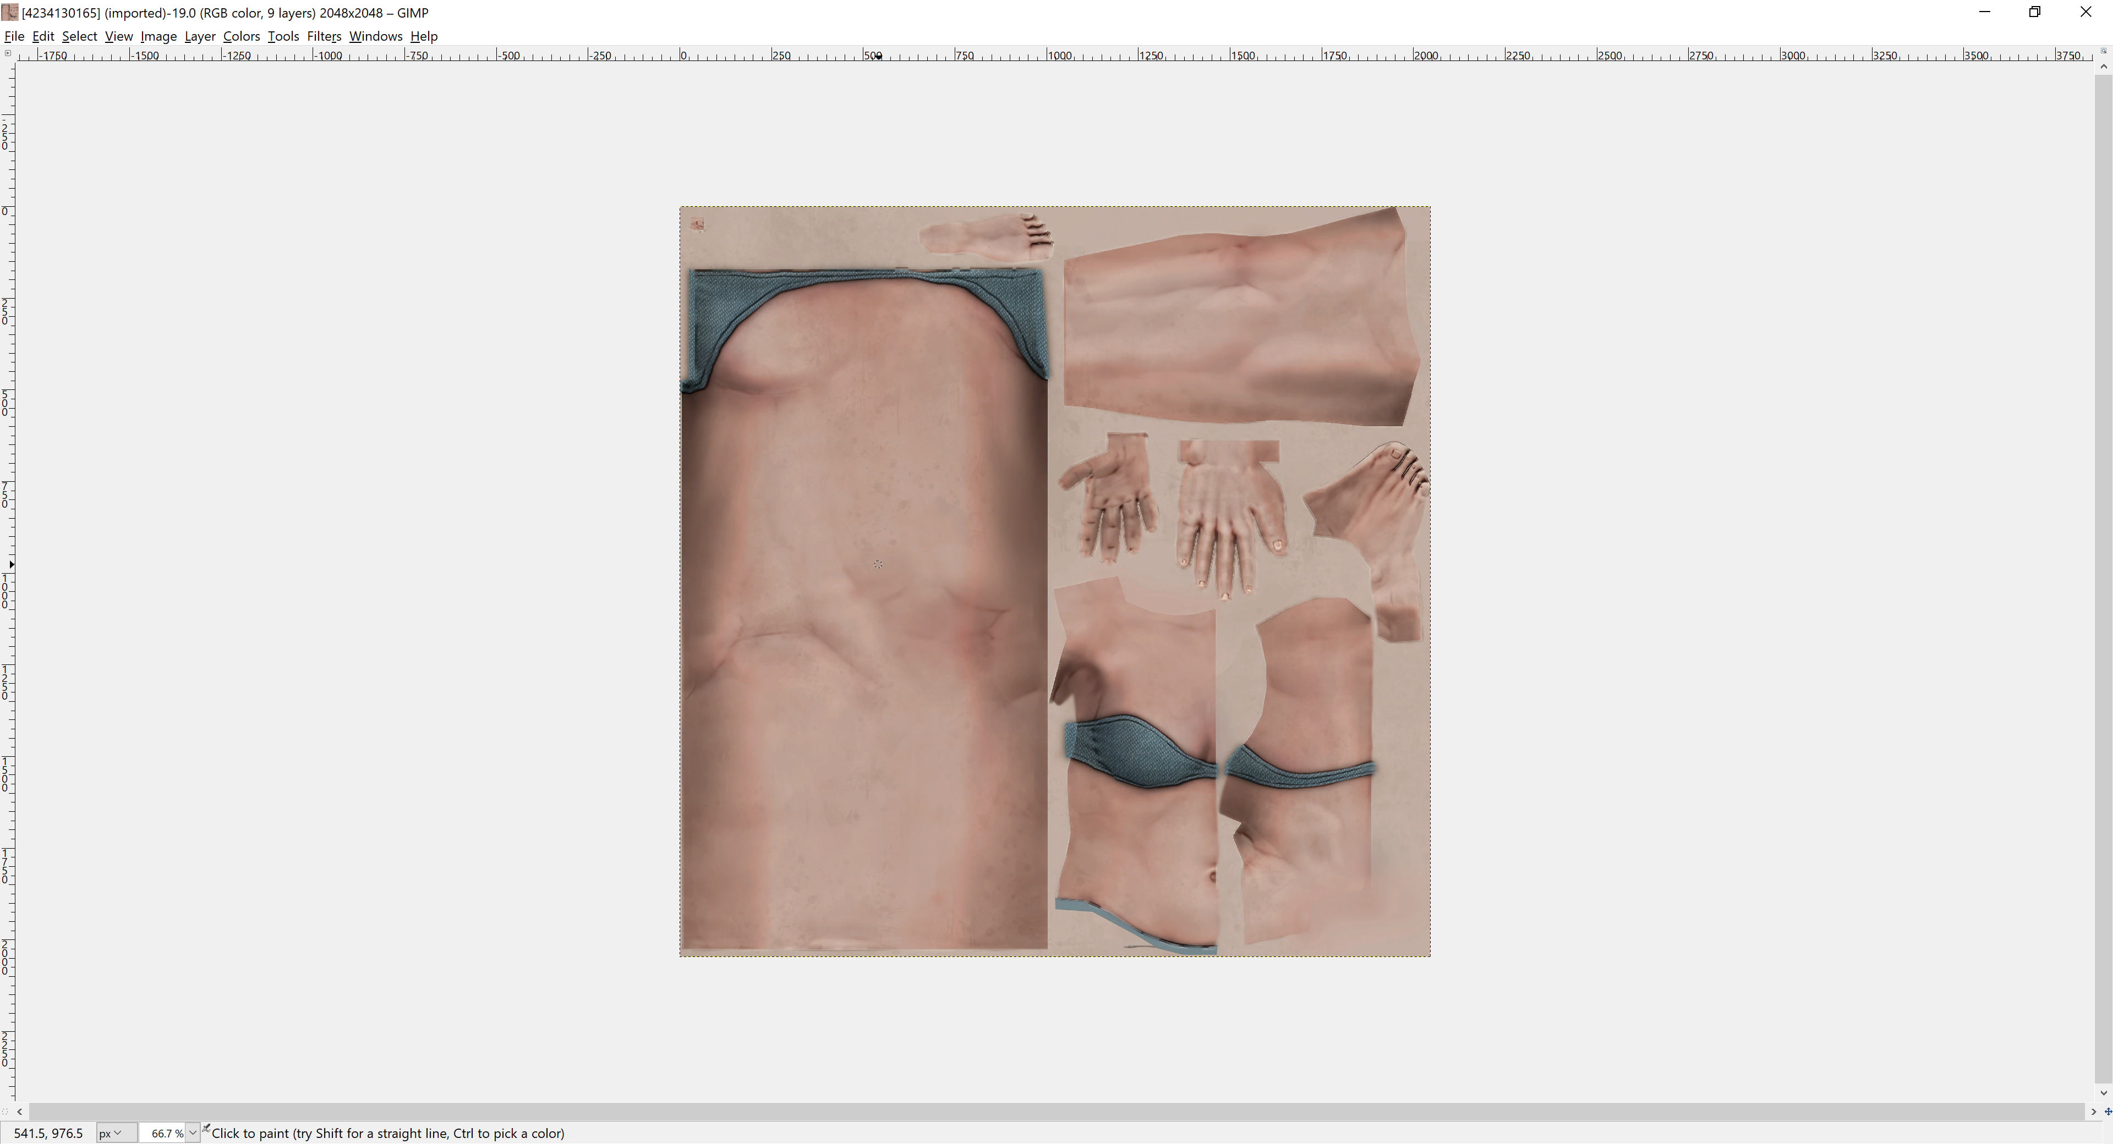Screen dimensions: 2113x1144
Task: Click the GIMP app icon in title bar
Action: click(10, 12)
